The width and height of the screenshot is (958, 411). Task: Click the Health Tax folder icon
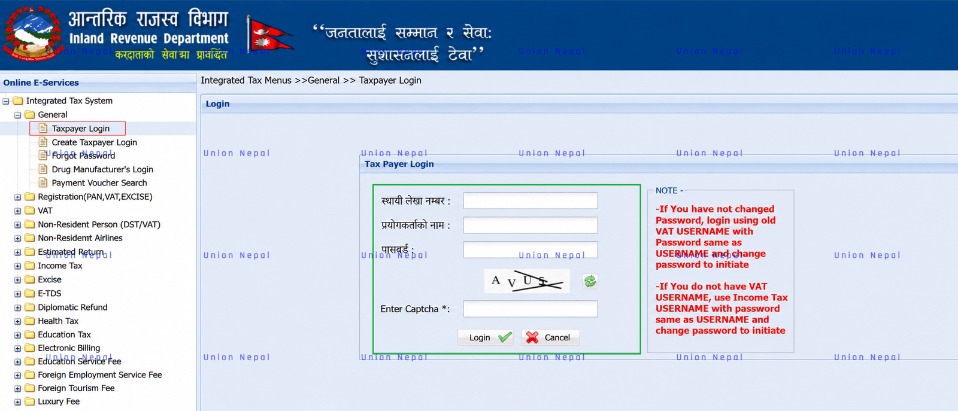coord(29,321)
